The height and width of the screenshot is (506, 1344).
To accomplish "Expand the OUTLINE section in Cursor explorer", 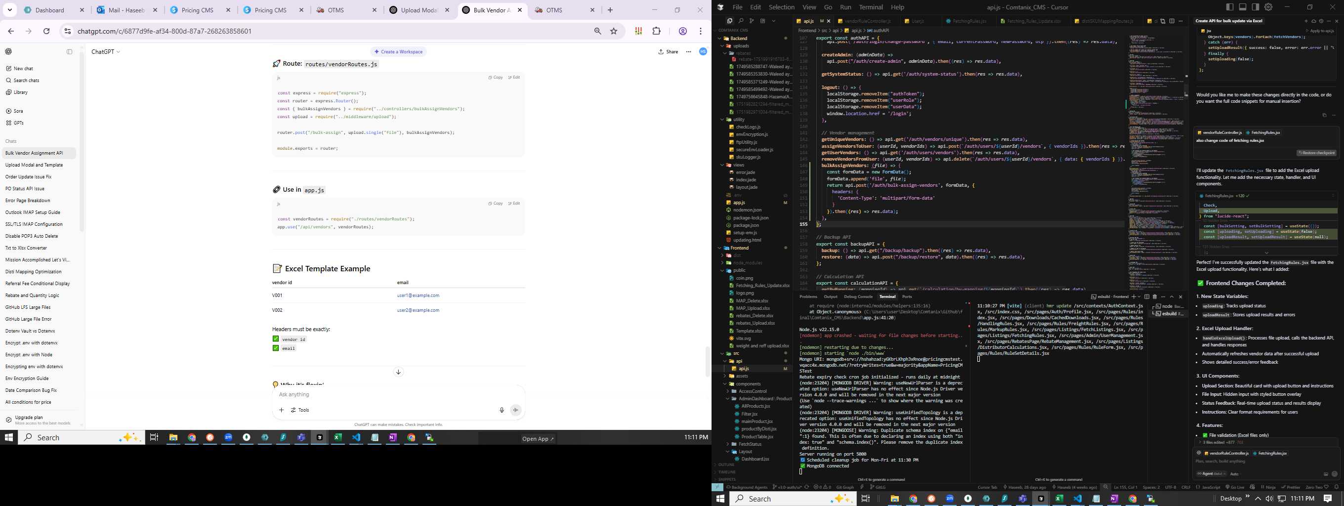I will [x=726, y=464].
